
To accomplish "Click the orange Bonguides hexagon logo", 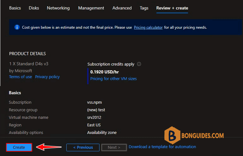I will 172,136.
